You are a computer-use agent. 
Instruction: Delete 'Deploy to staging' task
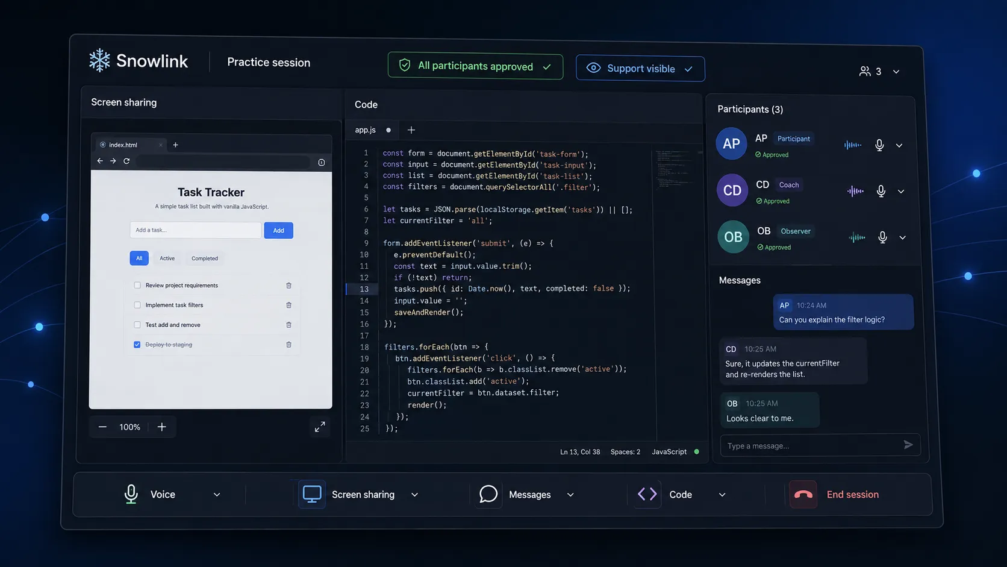(288, 345)
